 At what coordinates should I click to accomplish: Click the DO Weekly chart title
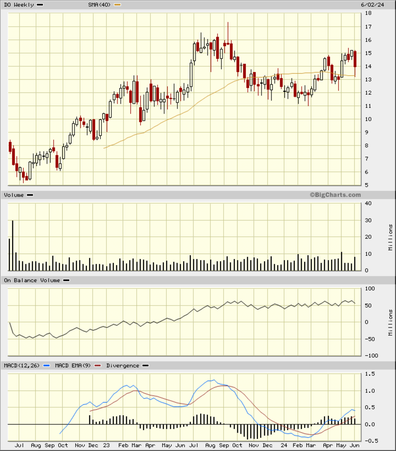pyautogui.click(x=19, y=5)
